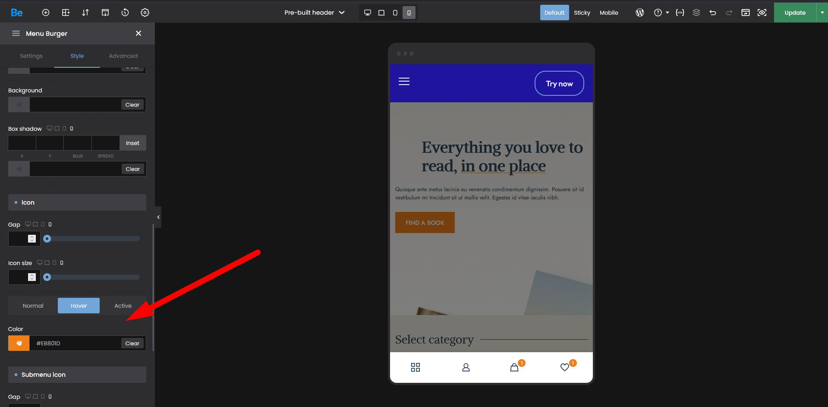Open the Settings tab
Screen dimensions: 828x407
(x=31, y=56)
